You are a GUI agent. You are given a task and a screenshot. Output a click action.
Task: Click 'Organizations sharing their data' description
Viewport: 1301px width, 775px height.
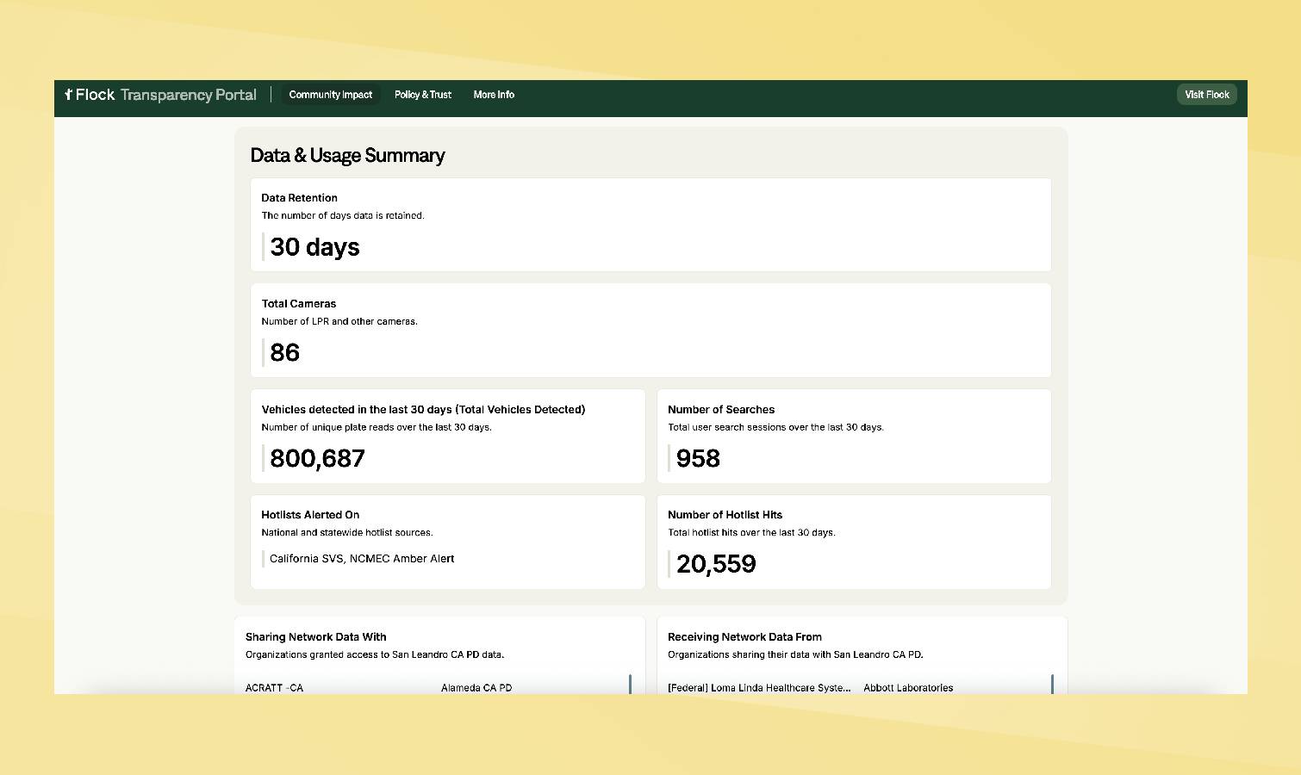(795, 654)
